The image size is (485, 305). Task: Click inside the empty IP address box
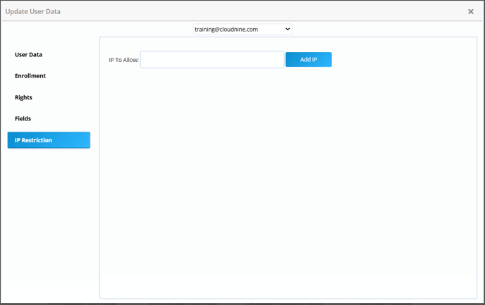[x=212, y=60]
